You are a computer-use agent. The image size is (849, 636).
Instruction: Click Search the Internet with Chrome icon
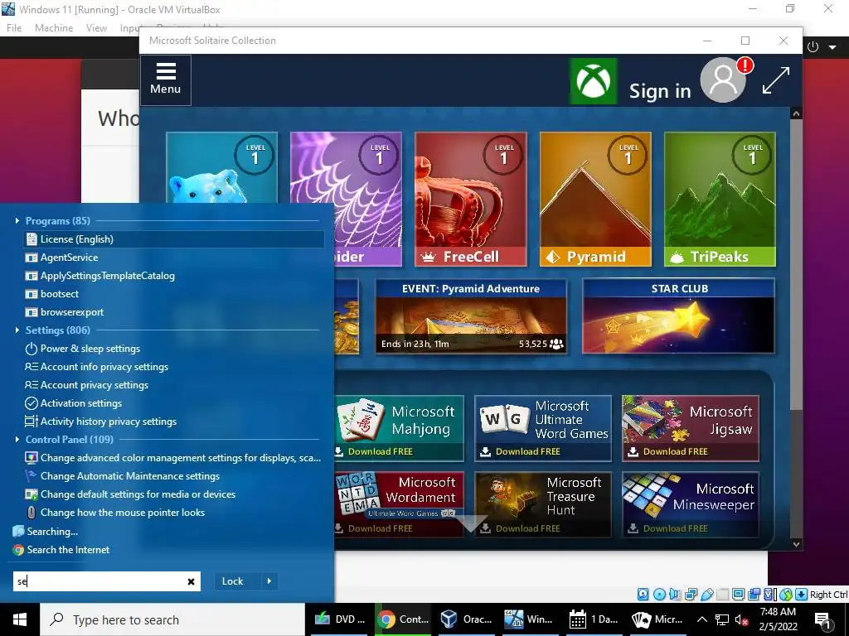click(61, 550)
